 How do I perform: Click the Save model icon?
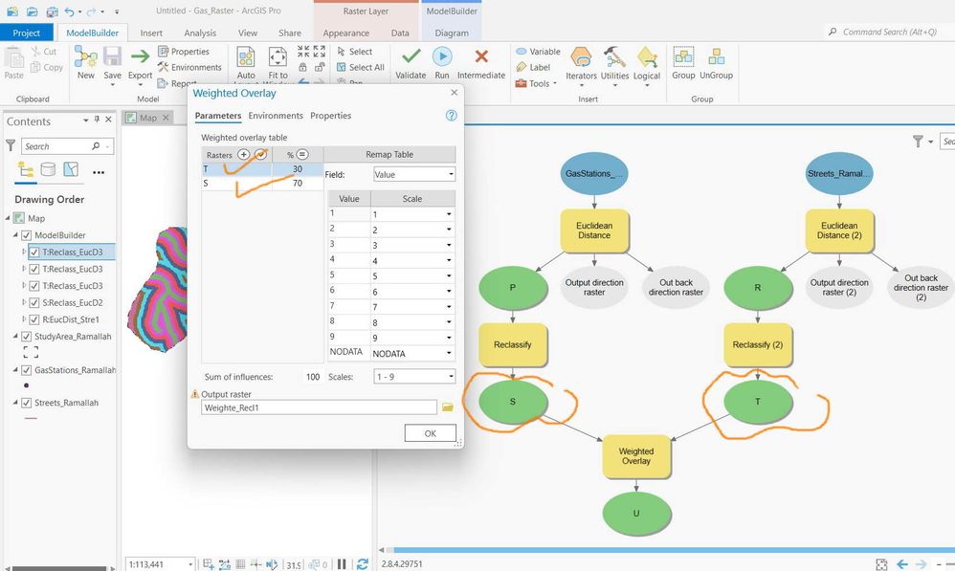coord(112,57)
